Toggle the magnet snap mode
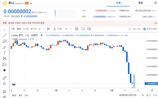Viewport: 158px width, 98px height. [x=4, y=92]
